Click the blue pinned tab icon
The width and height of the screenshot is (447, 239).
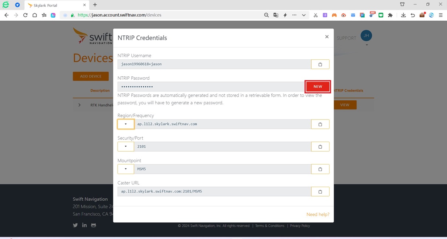17,5
